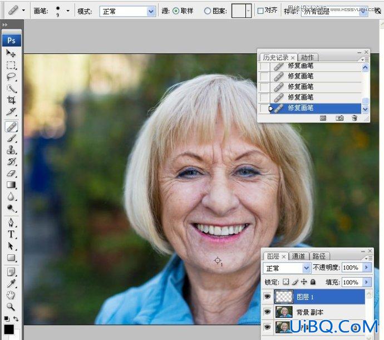Select layer 图层 1 by name
The width and height of the screenshot is (384, 340).
[x=305, y=297]
